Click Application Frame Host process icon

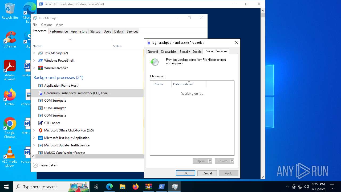tap(40, 86)
